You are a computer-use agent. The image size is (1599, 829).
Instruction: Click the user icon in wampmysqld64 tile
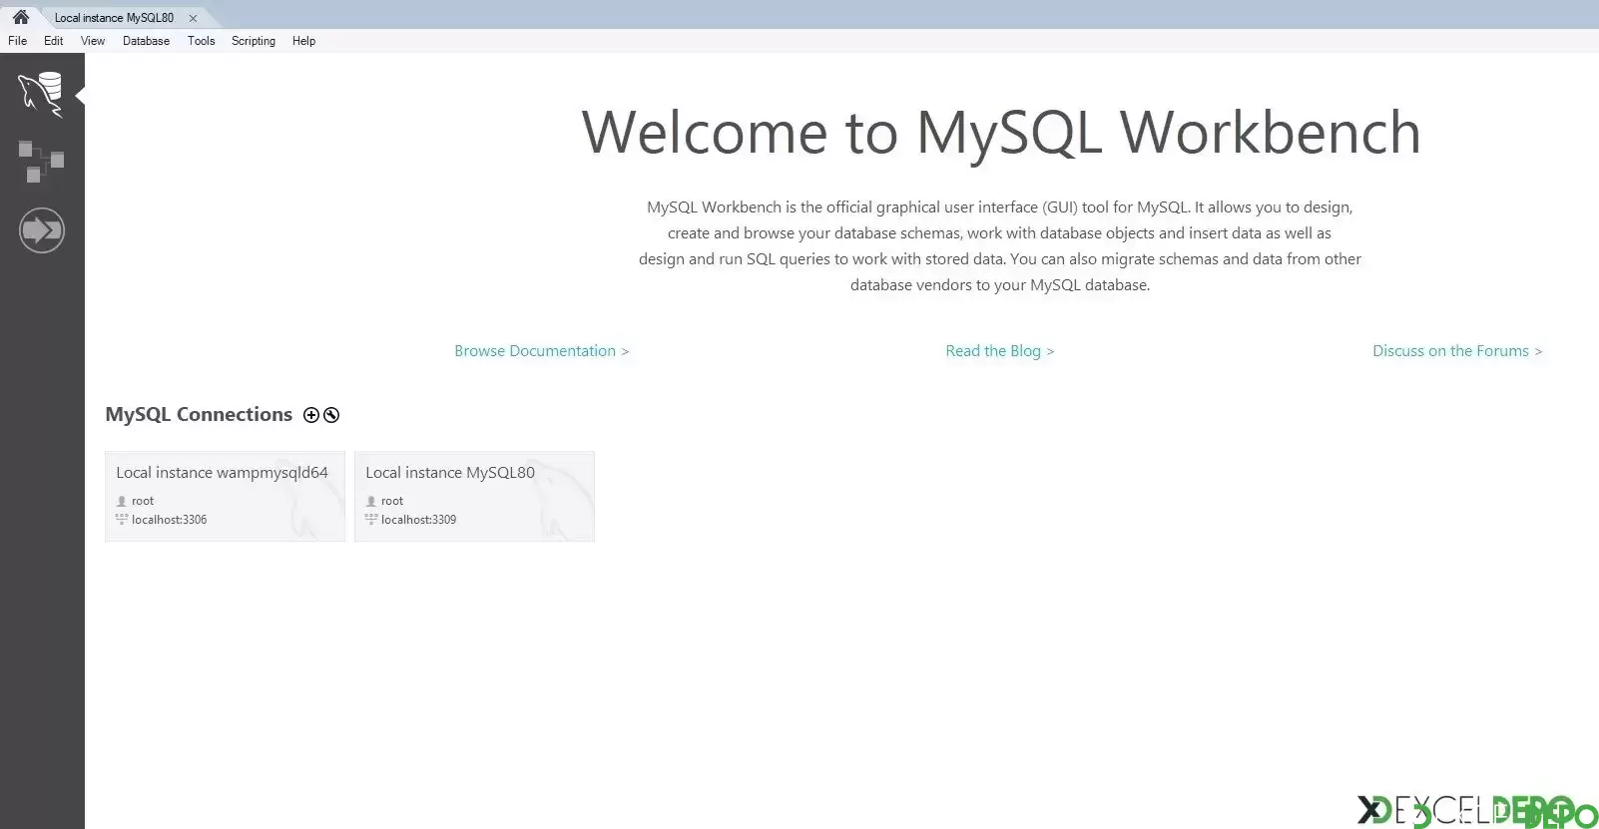(122, 501)
